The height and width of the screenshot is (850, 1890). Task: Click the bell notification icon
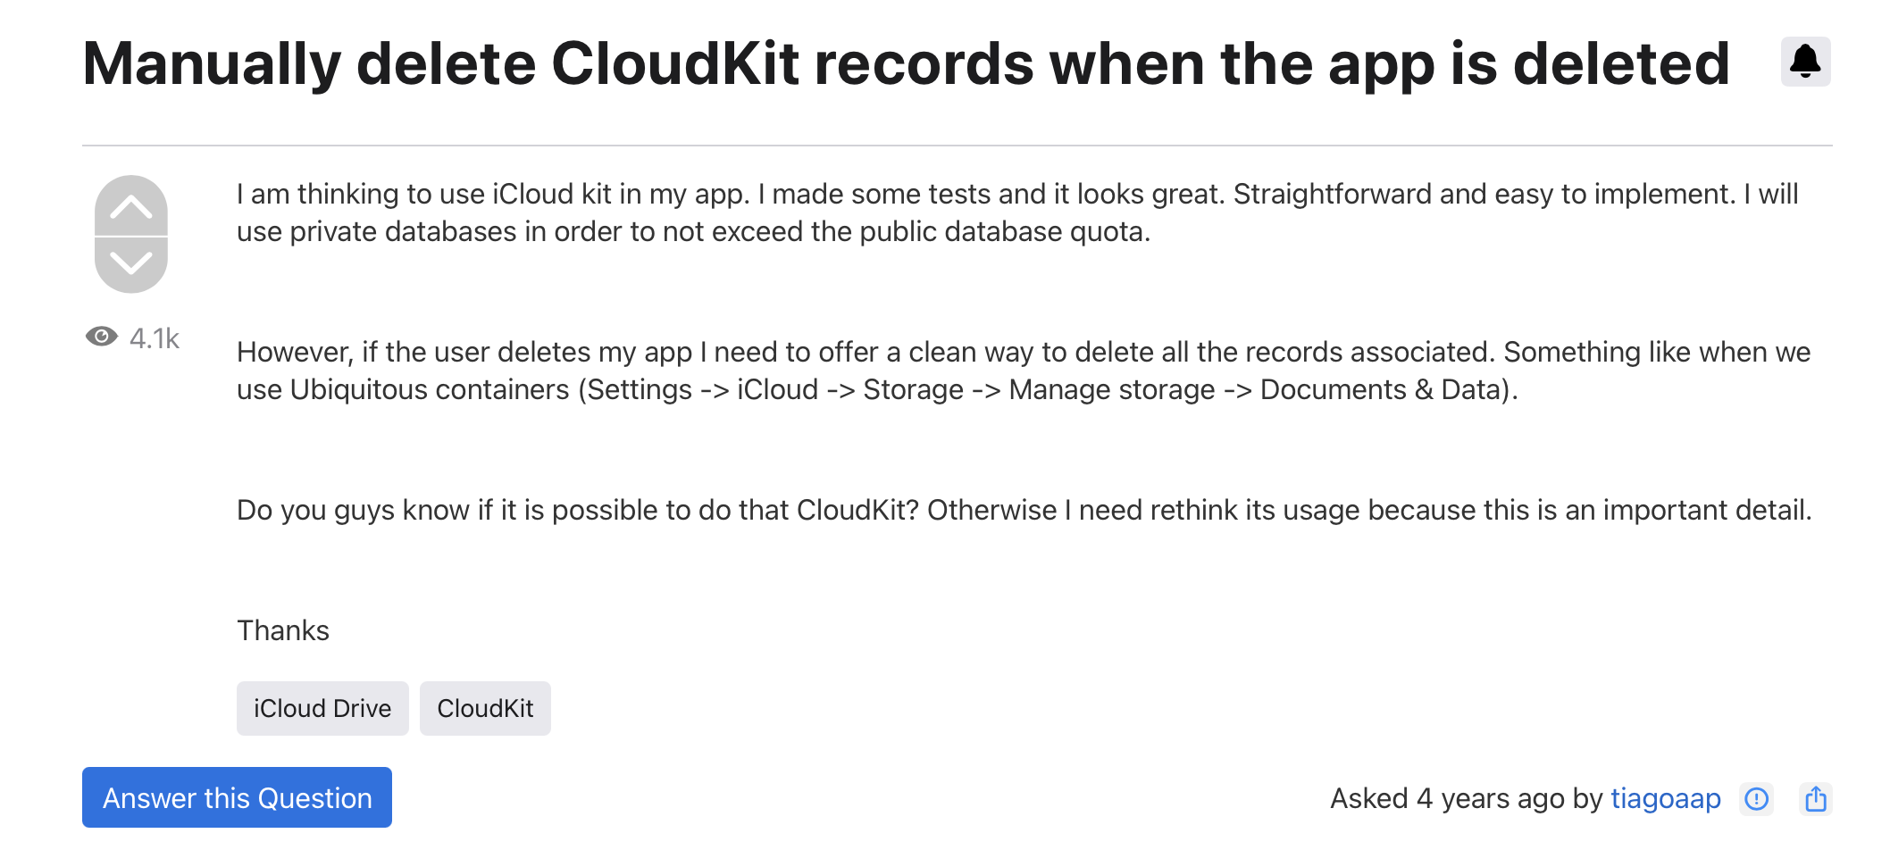[x=1805, y=62]
